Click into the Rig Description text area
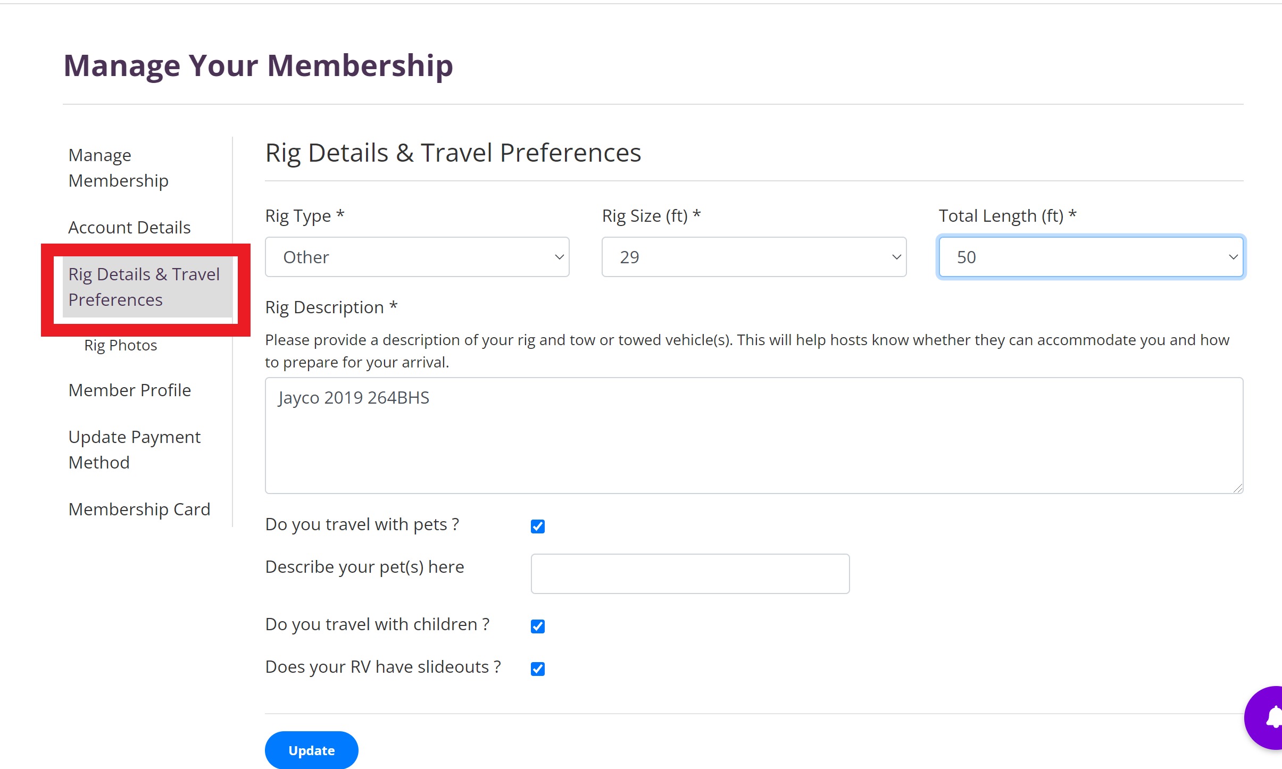Screen dimensions: 1282x769 tap(754, 436)
